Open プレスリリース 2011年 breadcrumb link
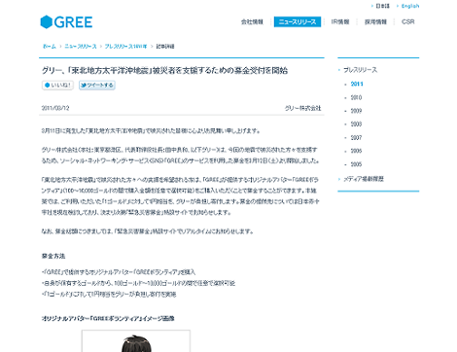The height and width of the screenshot is (352, 457). click(125, 47)
